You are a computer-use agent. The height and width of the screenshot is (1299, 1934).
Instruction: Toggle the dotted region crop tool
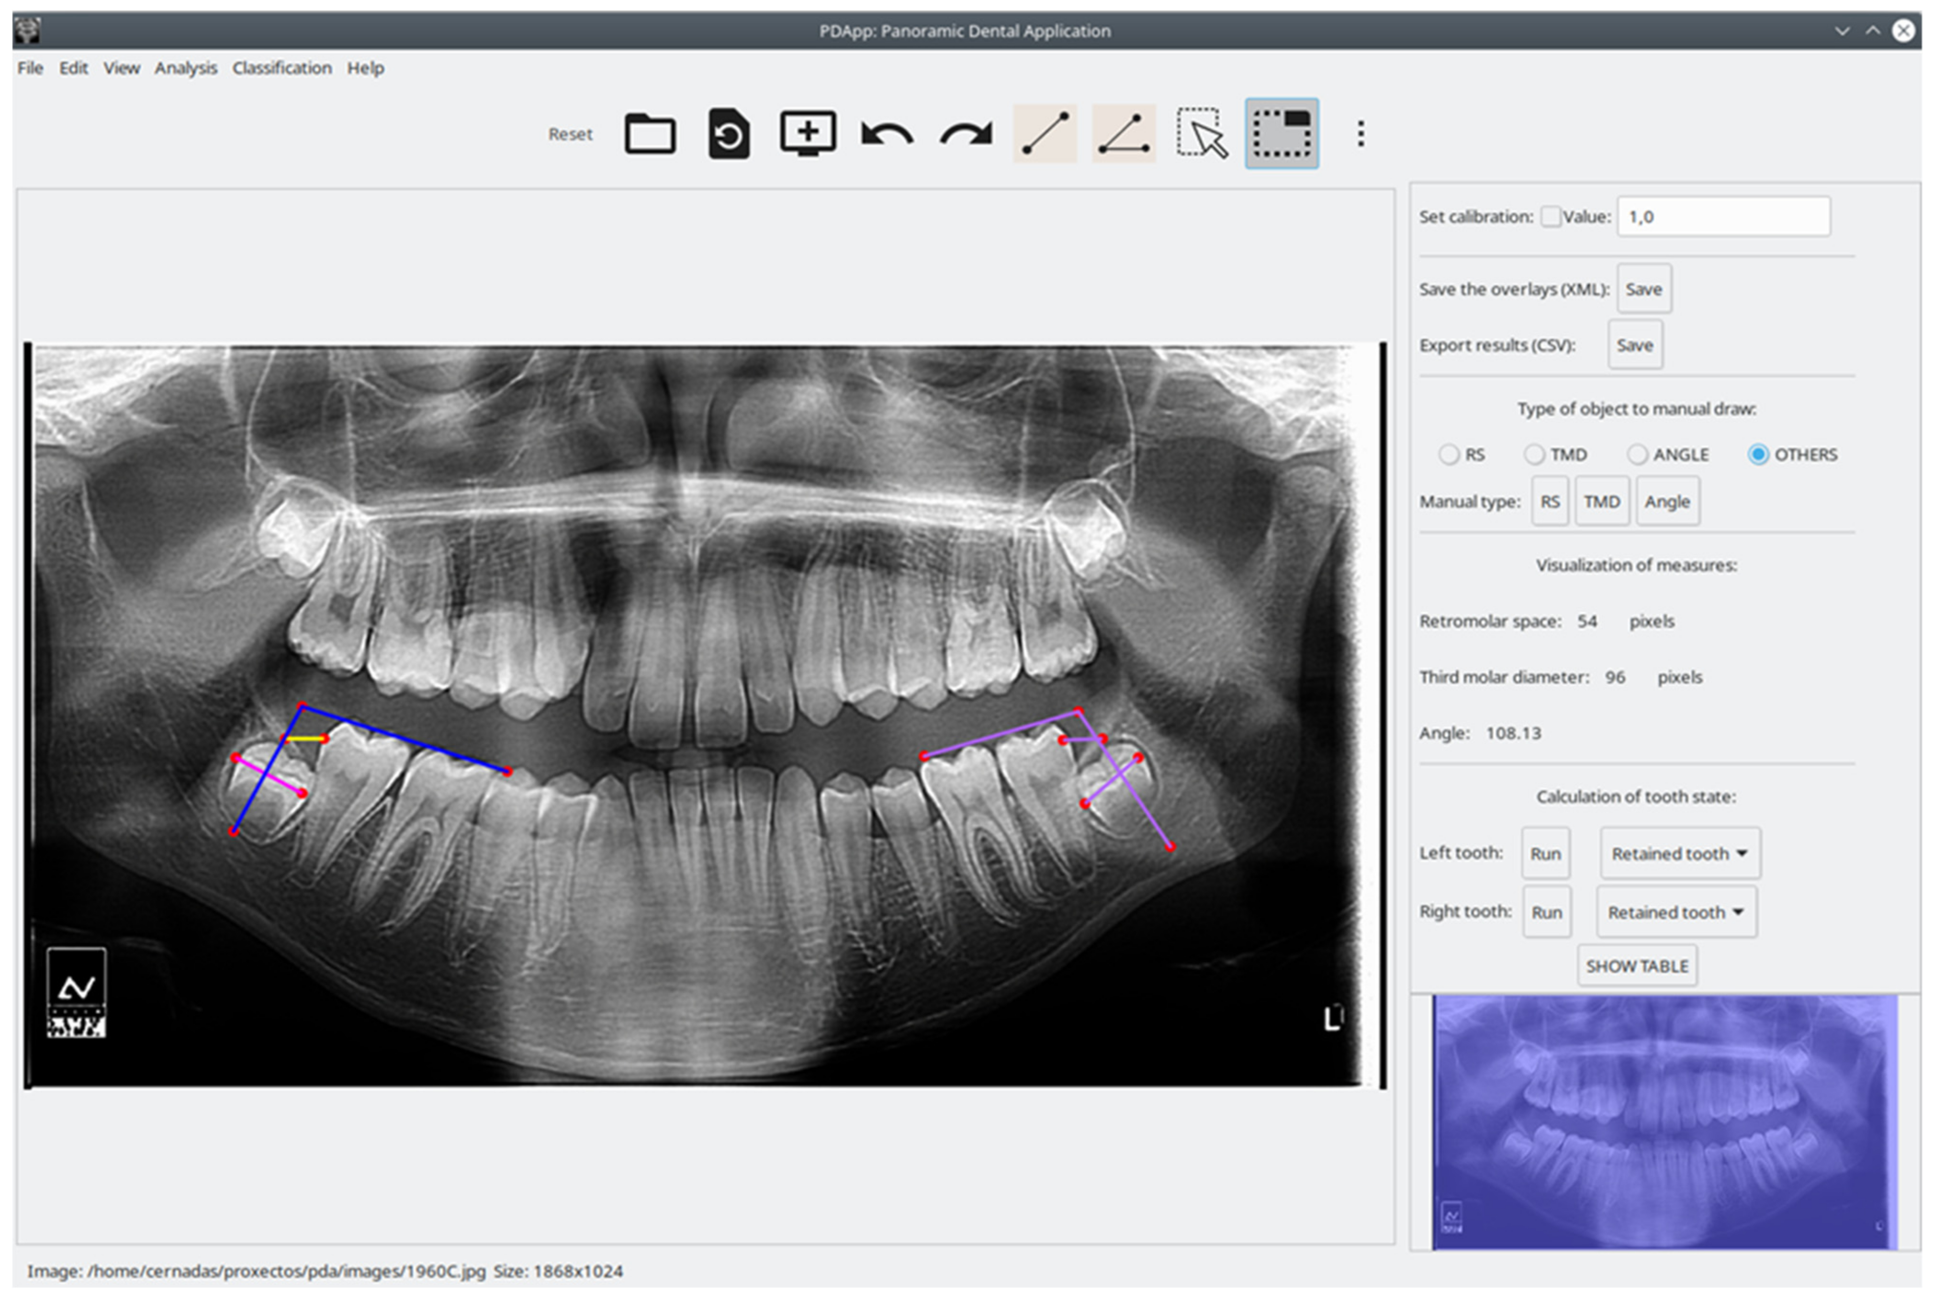coord(1281,134)
